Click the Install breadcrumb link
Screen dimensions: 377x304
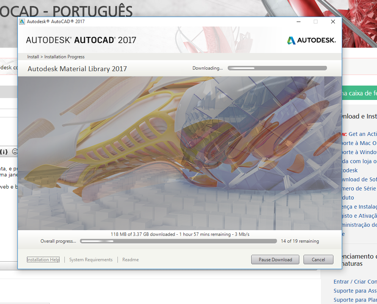(33, 56)
